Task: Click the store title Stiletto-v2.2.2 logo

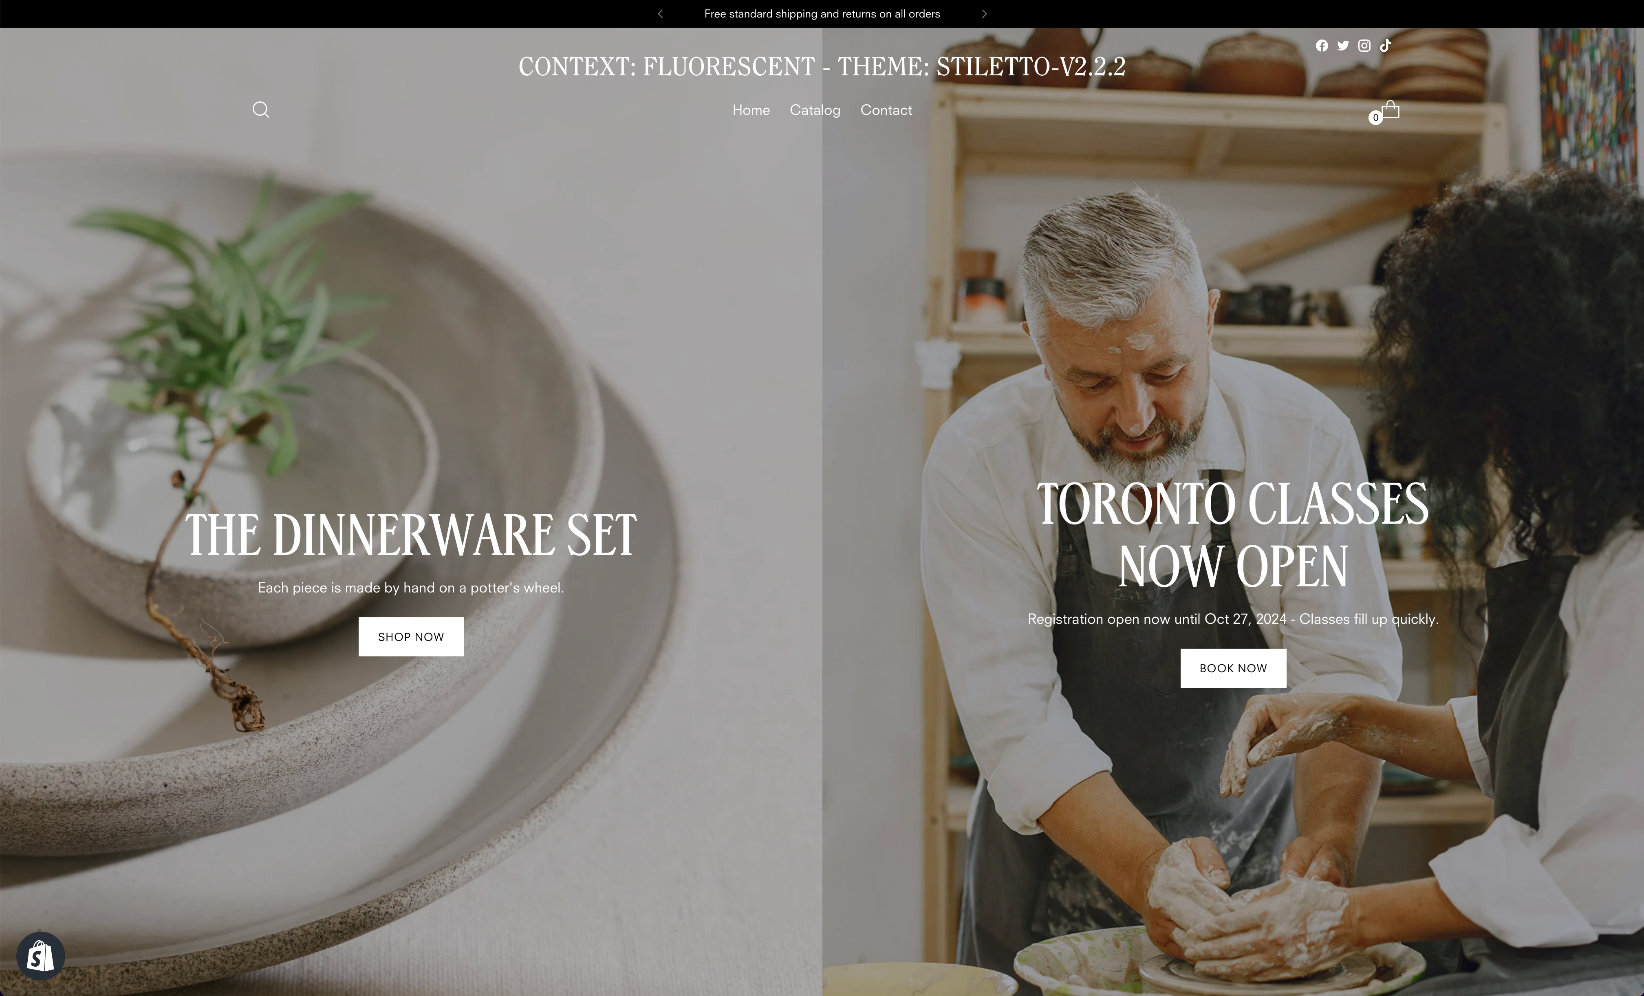Action: tap(822, 66)
